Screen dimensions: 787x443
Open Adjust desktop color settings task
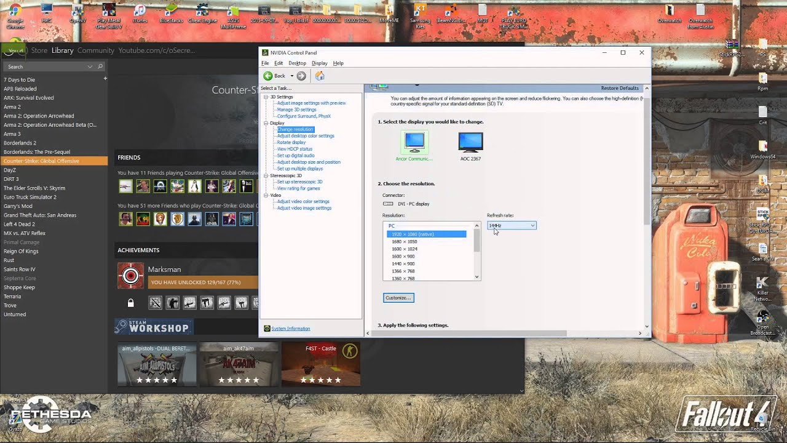click(x=306, y=136)
